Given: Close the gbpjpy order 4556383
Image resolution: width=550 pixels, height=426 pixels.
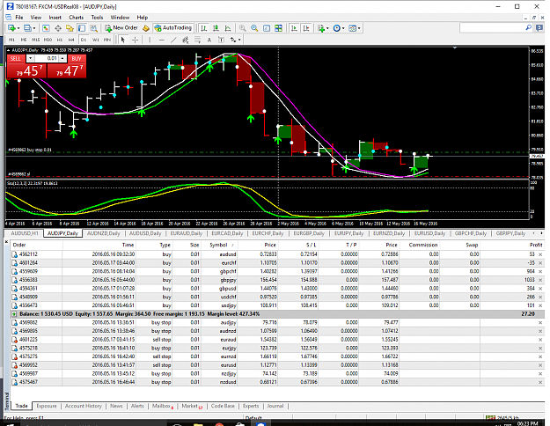Looking at the screenshot, I should coord(540,280).
